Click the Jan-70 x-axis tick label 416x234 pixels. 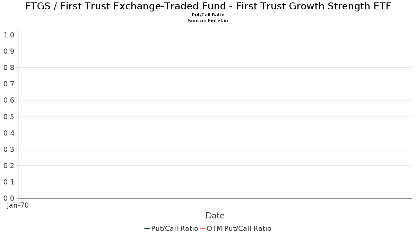(x=18, y=206)
